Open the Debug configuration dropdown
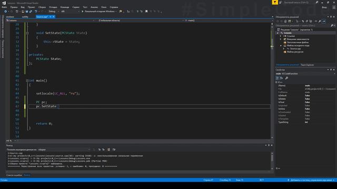337x189 pixels. (54, 12)
